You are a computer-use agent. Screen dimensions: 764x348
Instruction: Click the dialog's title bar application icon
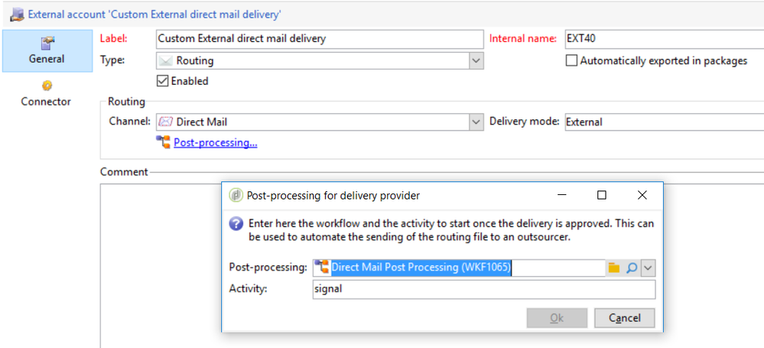pyautogui.click(x=236, y=196)
